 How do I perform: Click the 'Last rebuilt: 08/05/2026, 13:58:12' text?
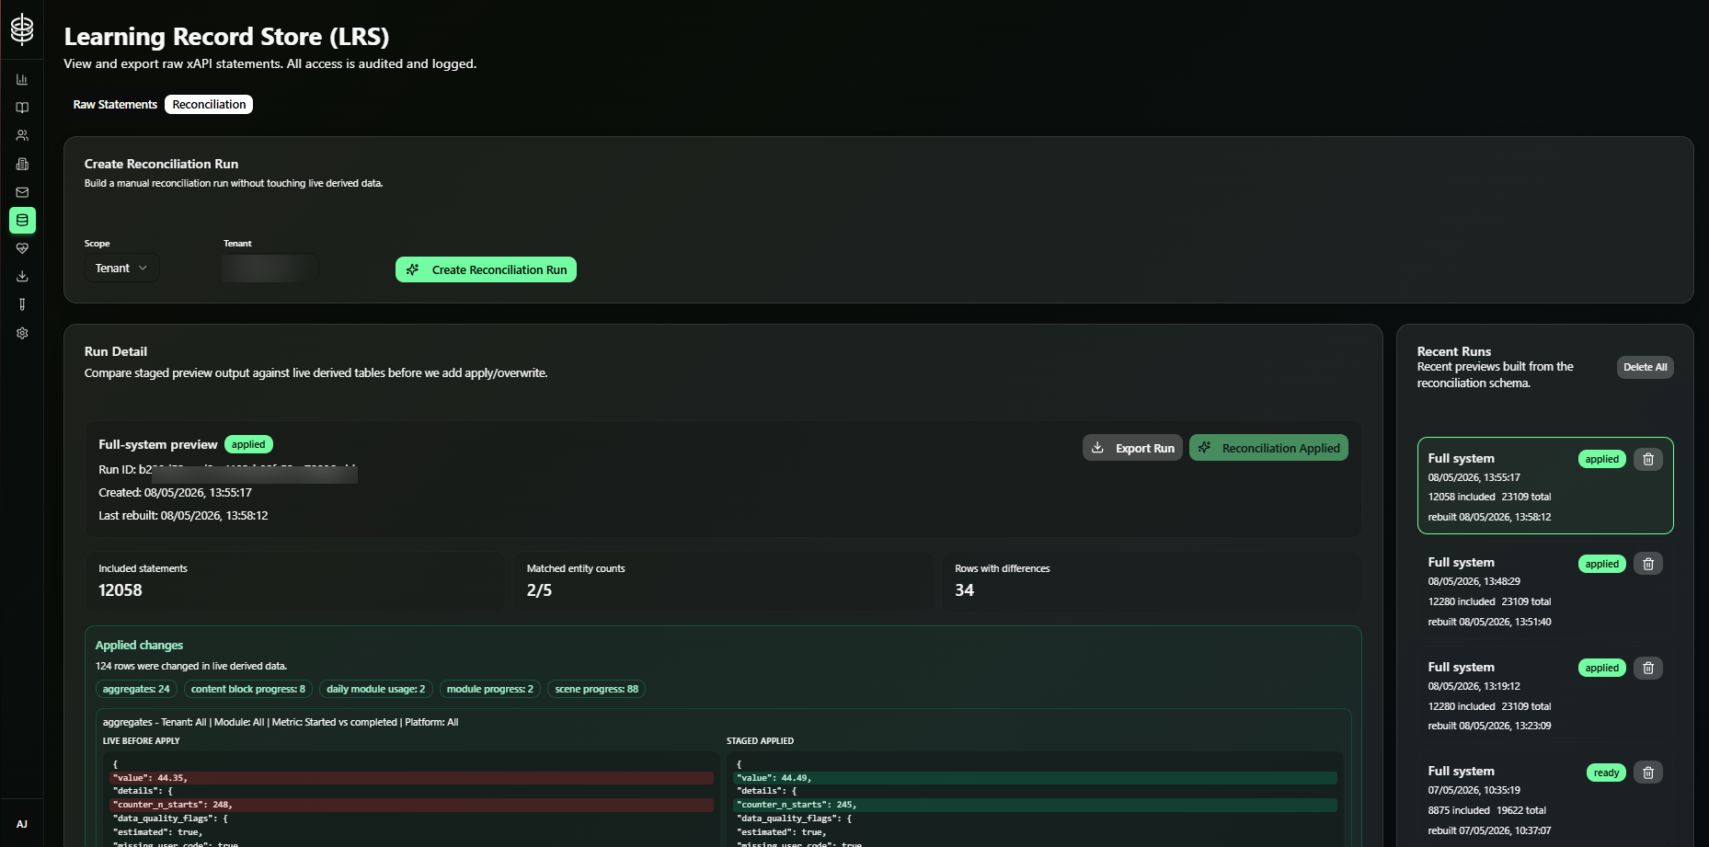(183, 516)
